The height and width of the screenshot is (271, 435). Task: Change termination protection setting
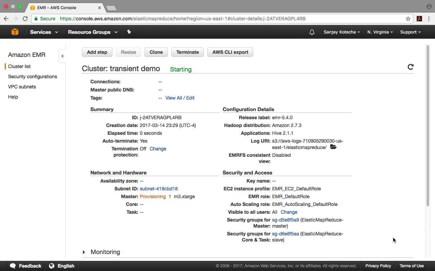[158, 149]
